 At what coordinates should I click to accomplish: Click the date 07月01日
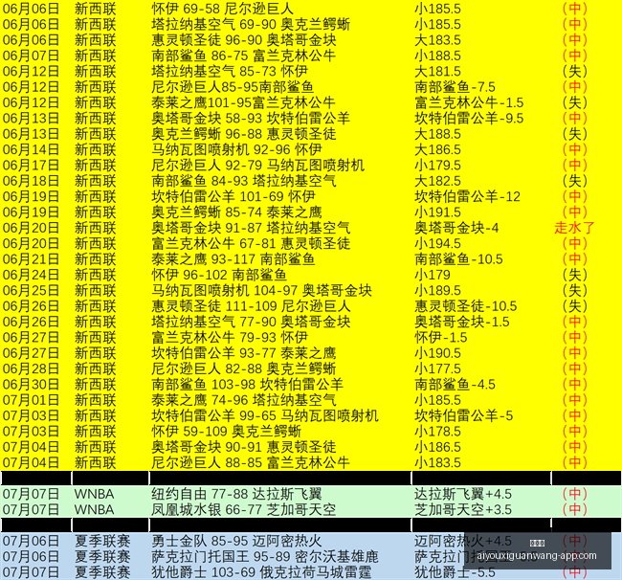(31, 400)
